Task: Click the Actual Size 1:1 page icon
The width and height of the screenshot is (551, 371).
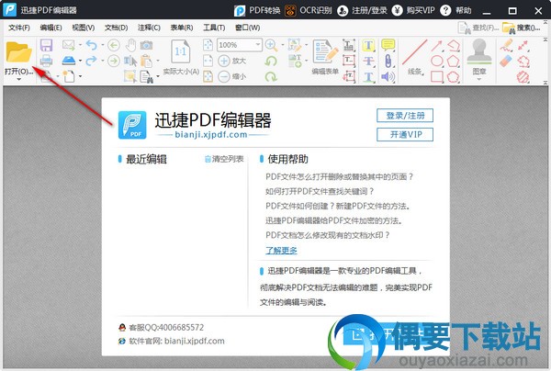Action: (x=180, y=51)
